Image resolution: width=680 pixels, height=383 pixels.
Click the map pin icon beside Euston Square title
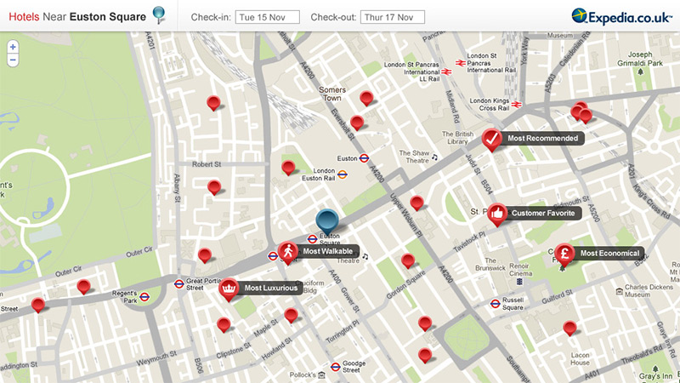coord(159,14)
